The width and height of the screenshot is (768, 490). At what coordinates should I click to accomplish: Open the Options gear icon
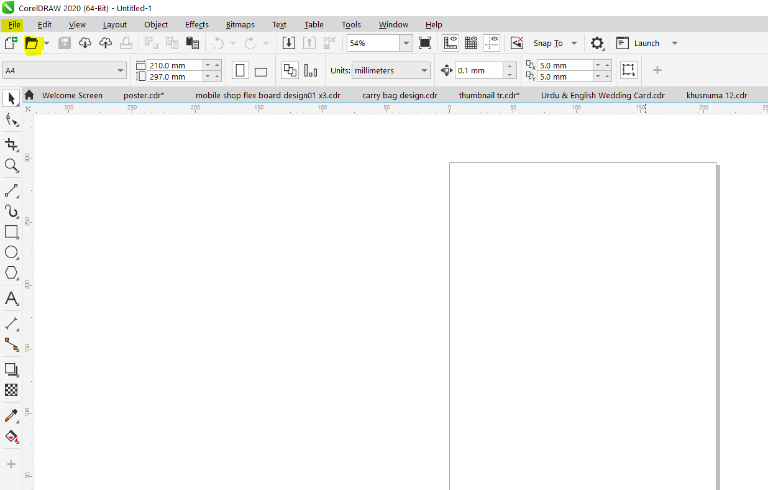[597, 43]
